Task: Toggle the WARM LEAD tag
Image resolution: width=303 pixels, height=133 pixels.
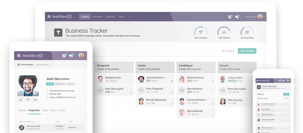Action: coord(60,84)
